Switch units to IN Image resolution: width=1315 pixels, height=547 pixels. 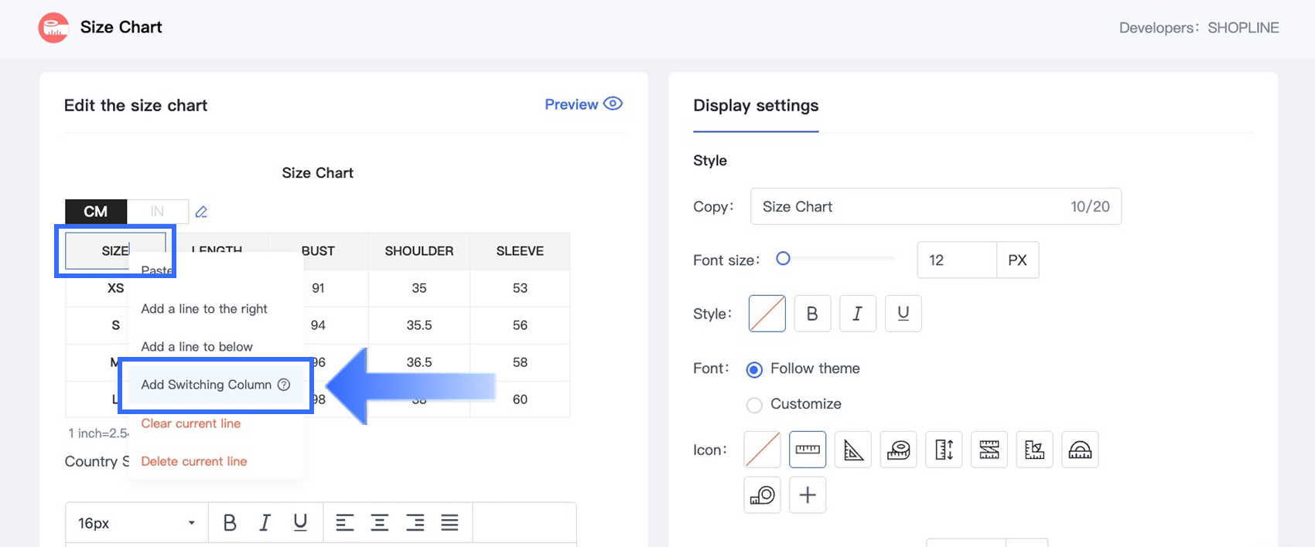tap(157, 212)
